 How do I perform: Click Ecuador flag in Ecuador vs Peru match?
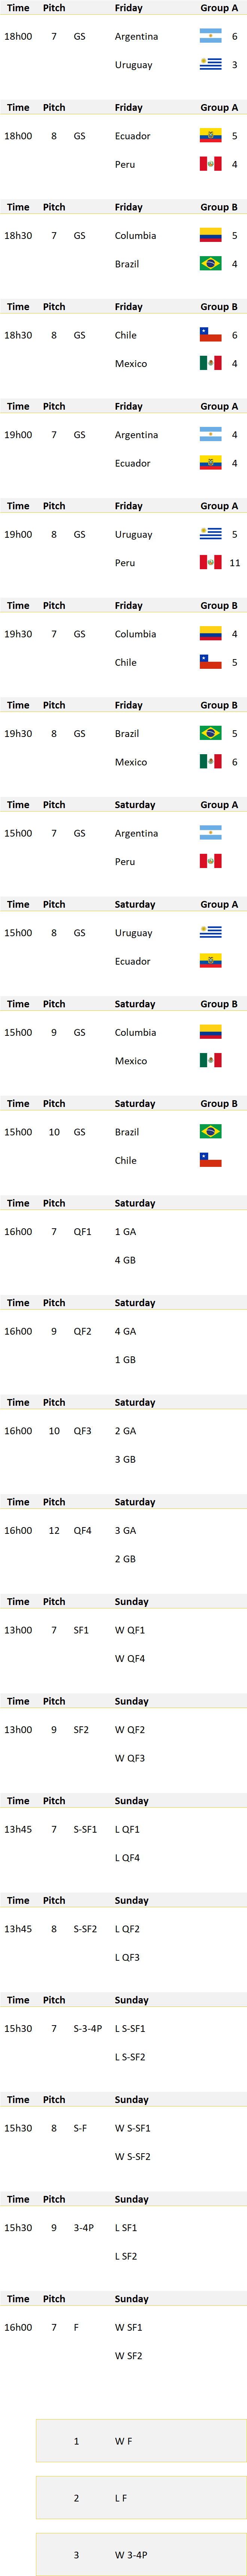tap(210, 136)
